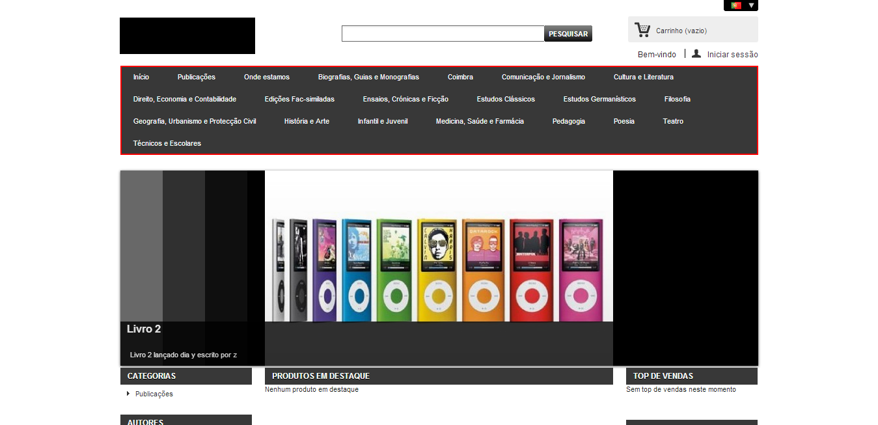Click the CATEGORIAS block header
878x425 pixels.
[x=186, y=376]
